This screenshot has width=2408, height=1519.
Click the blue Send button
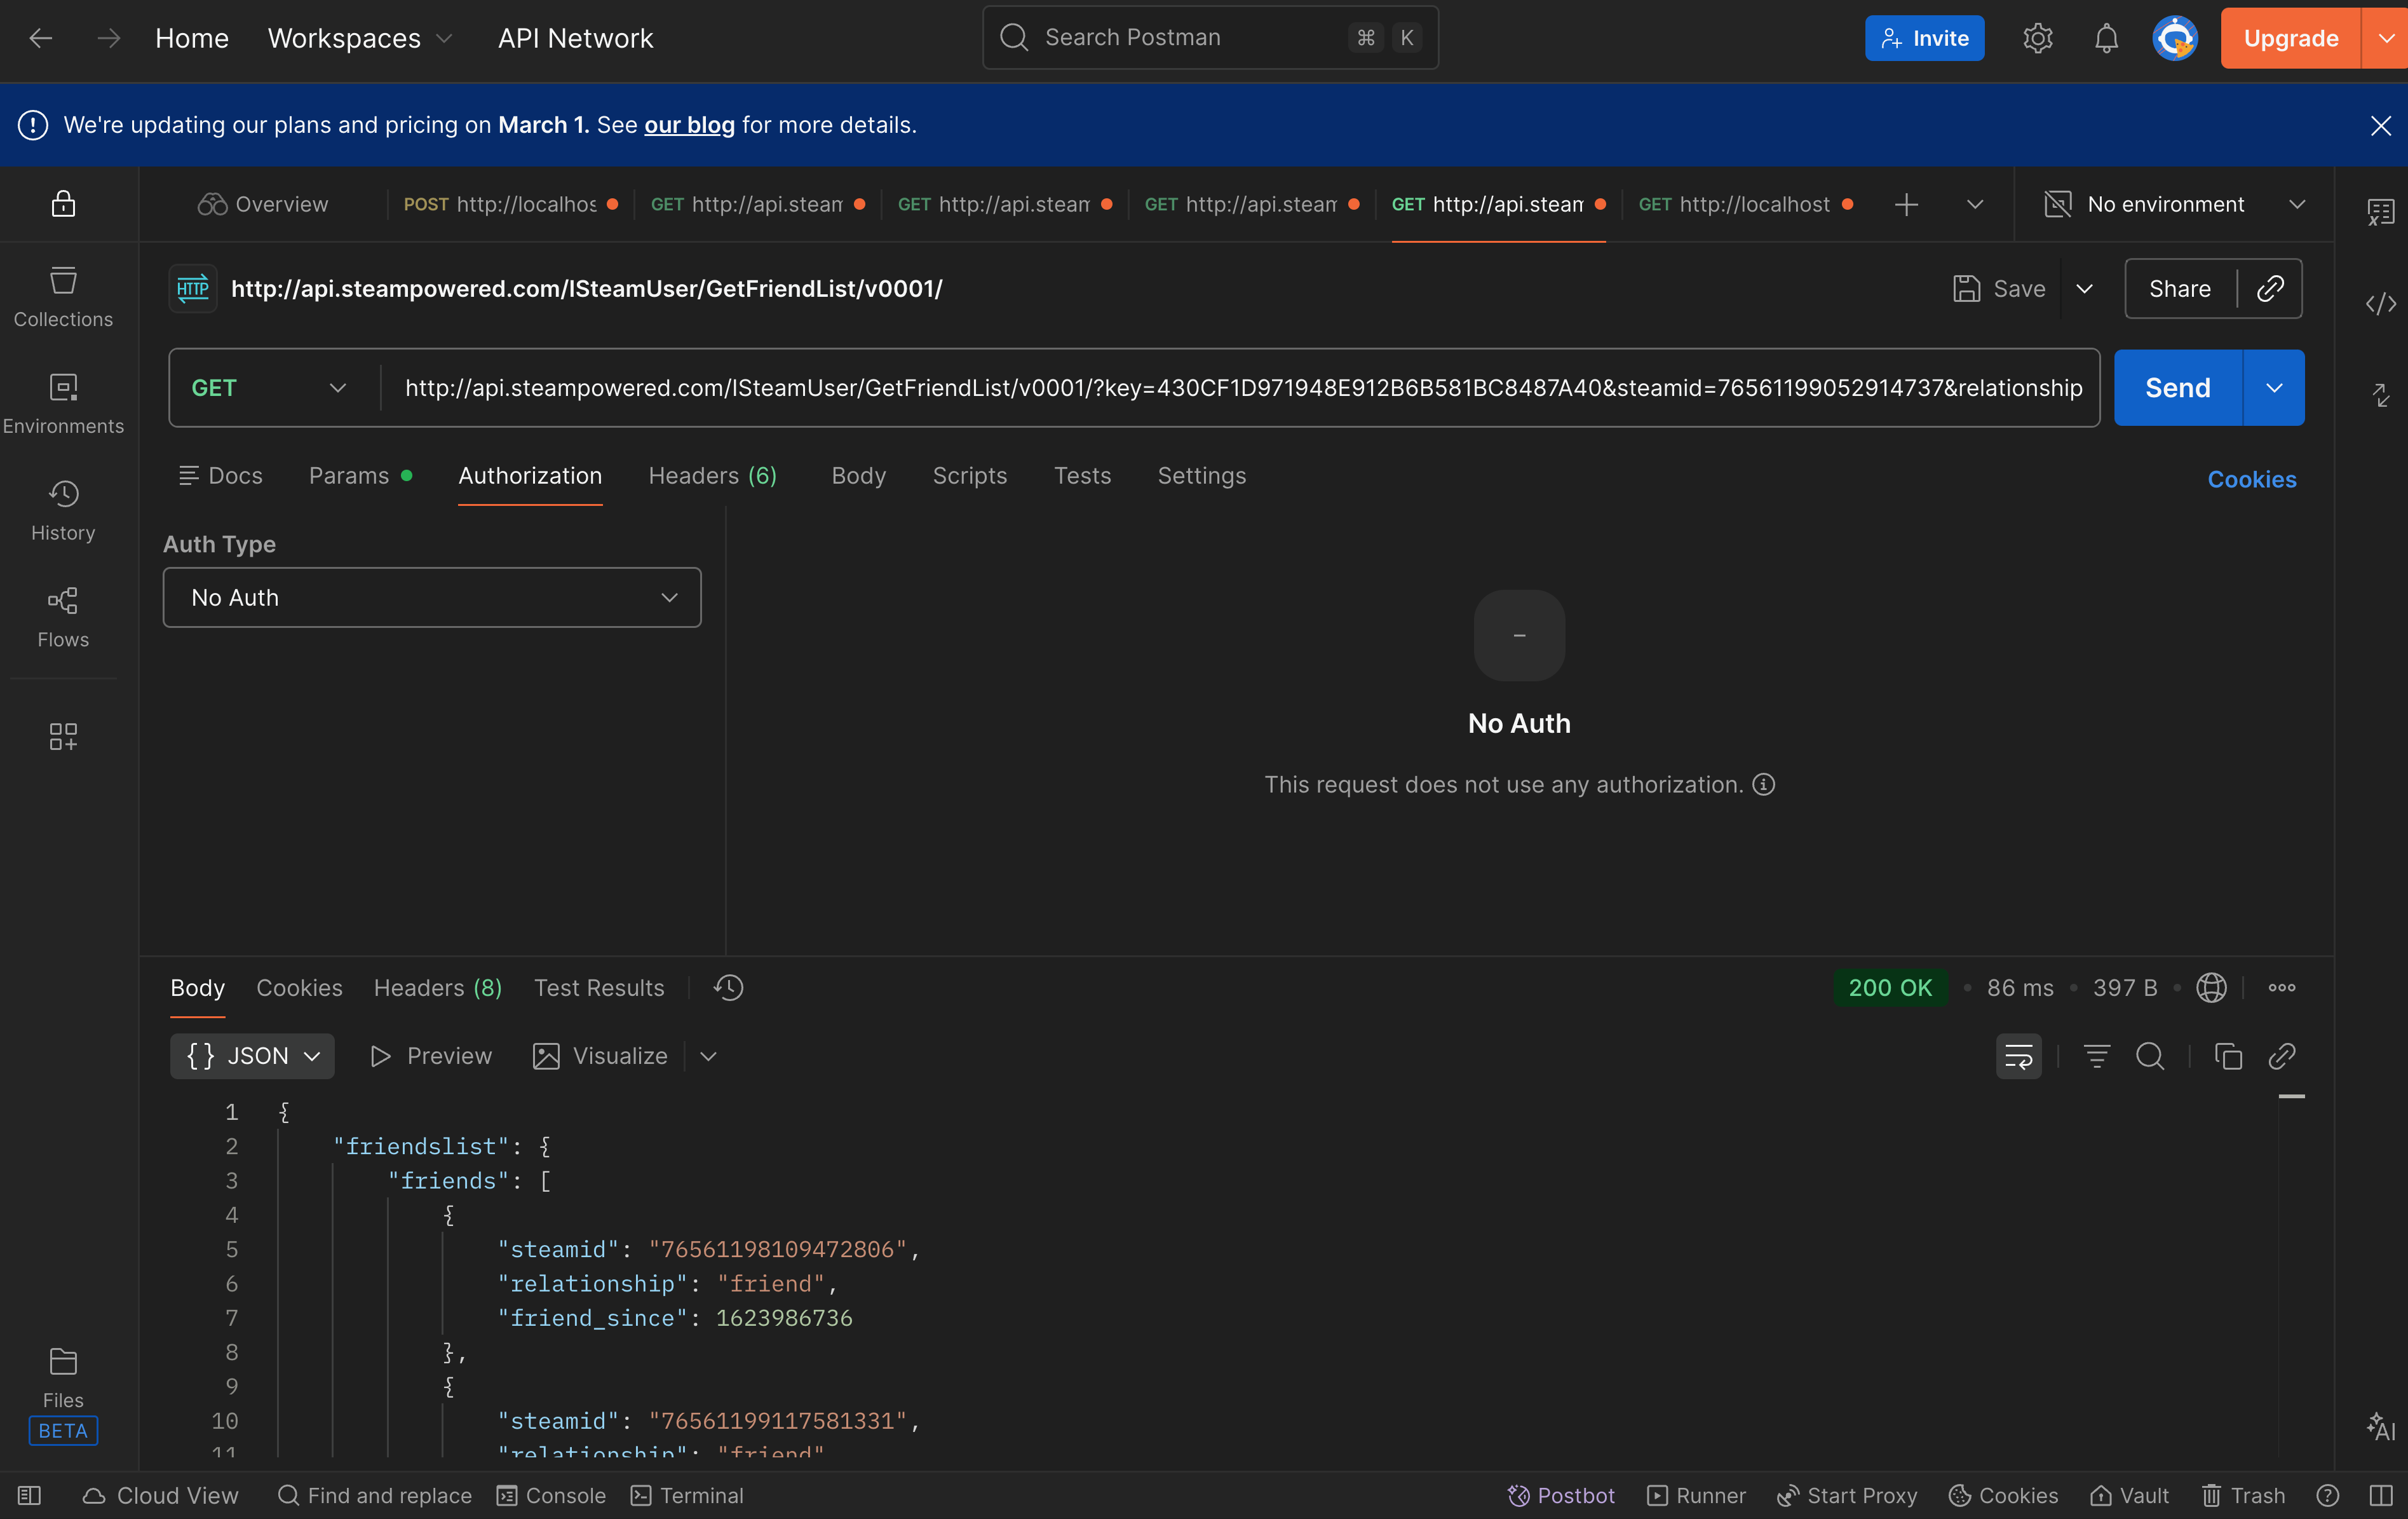tap(2177, 388)
